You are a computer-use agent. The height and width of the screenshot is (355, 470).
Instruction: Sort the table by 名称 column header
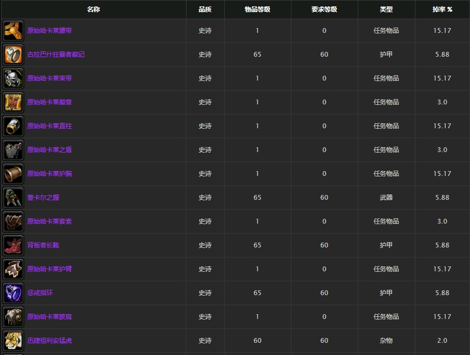pos(93,10)
